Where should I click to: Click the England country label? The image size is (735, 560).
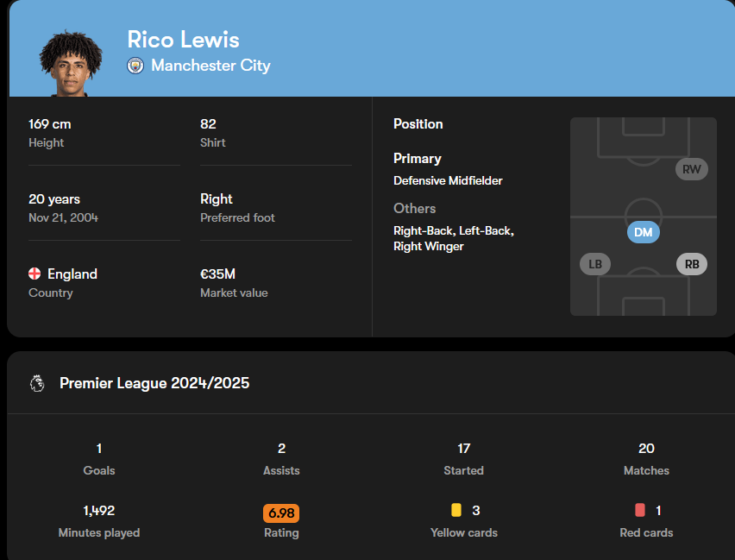72,274
